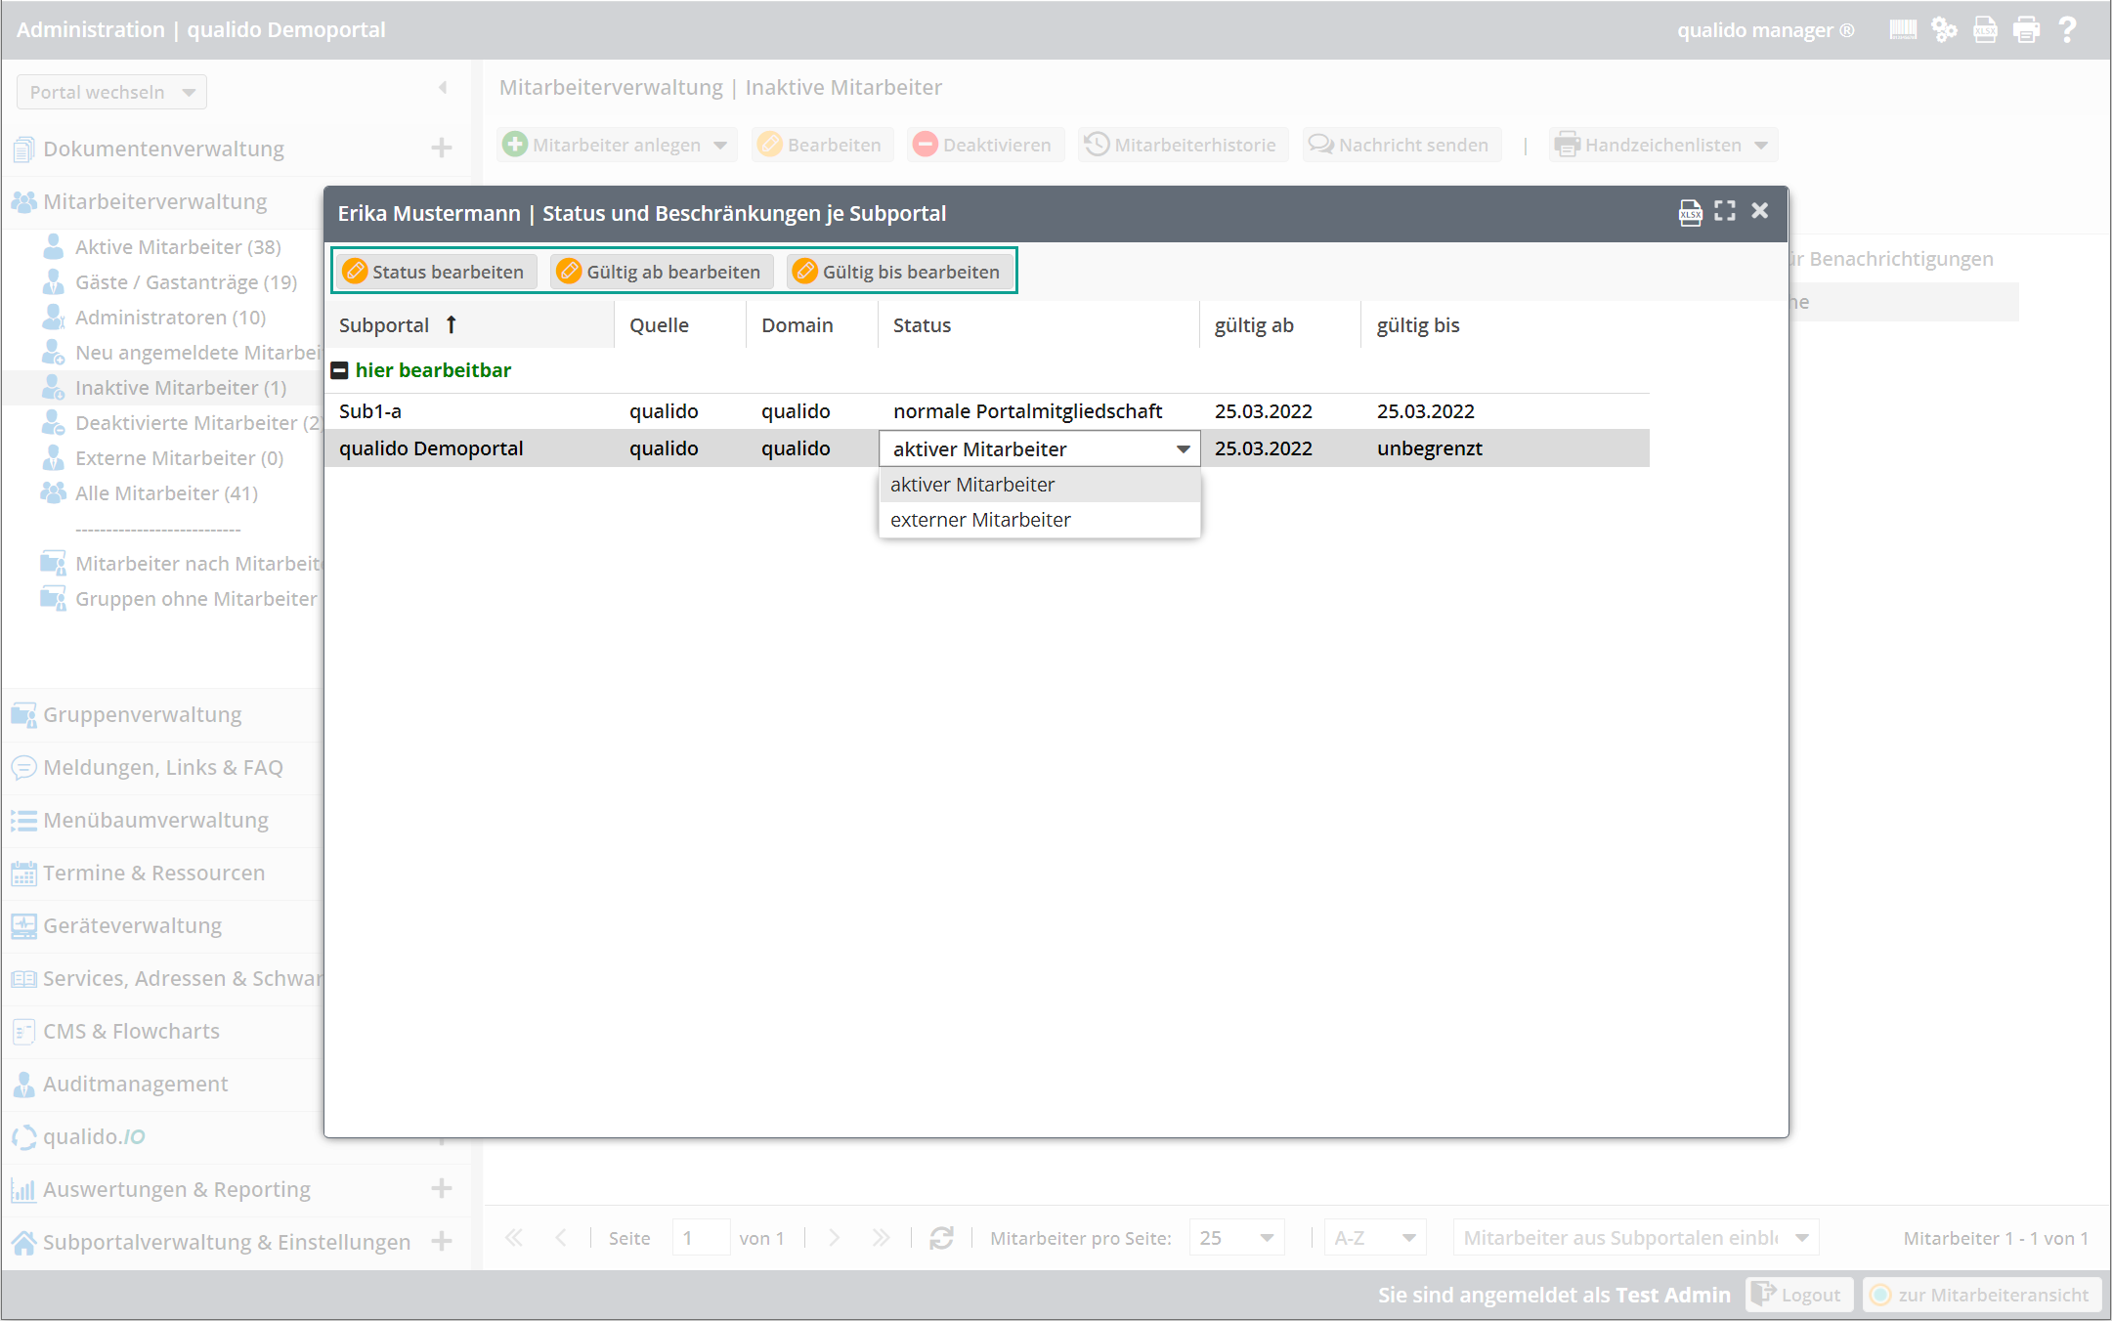2112x1321 pixels.
Task: Open Dokumentenverwaltung section
Action: click(163, 149)
